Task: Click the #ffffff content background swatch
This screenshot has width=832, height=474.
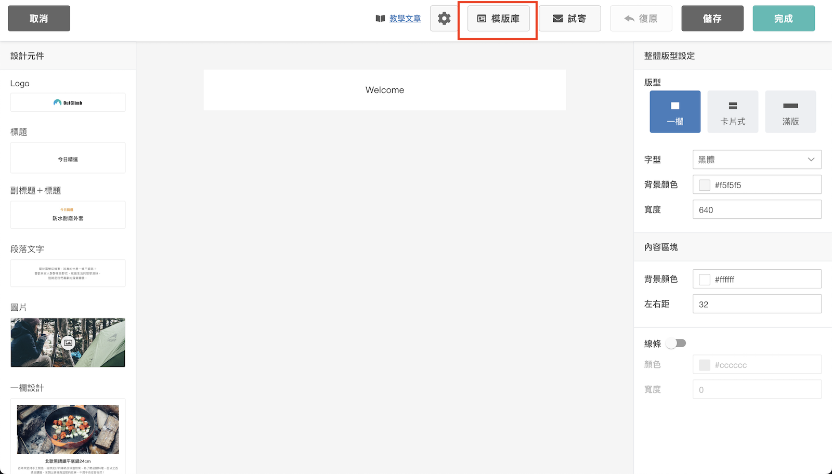Action: coord(705,280)
